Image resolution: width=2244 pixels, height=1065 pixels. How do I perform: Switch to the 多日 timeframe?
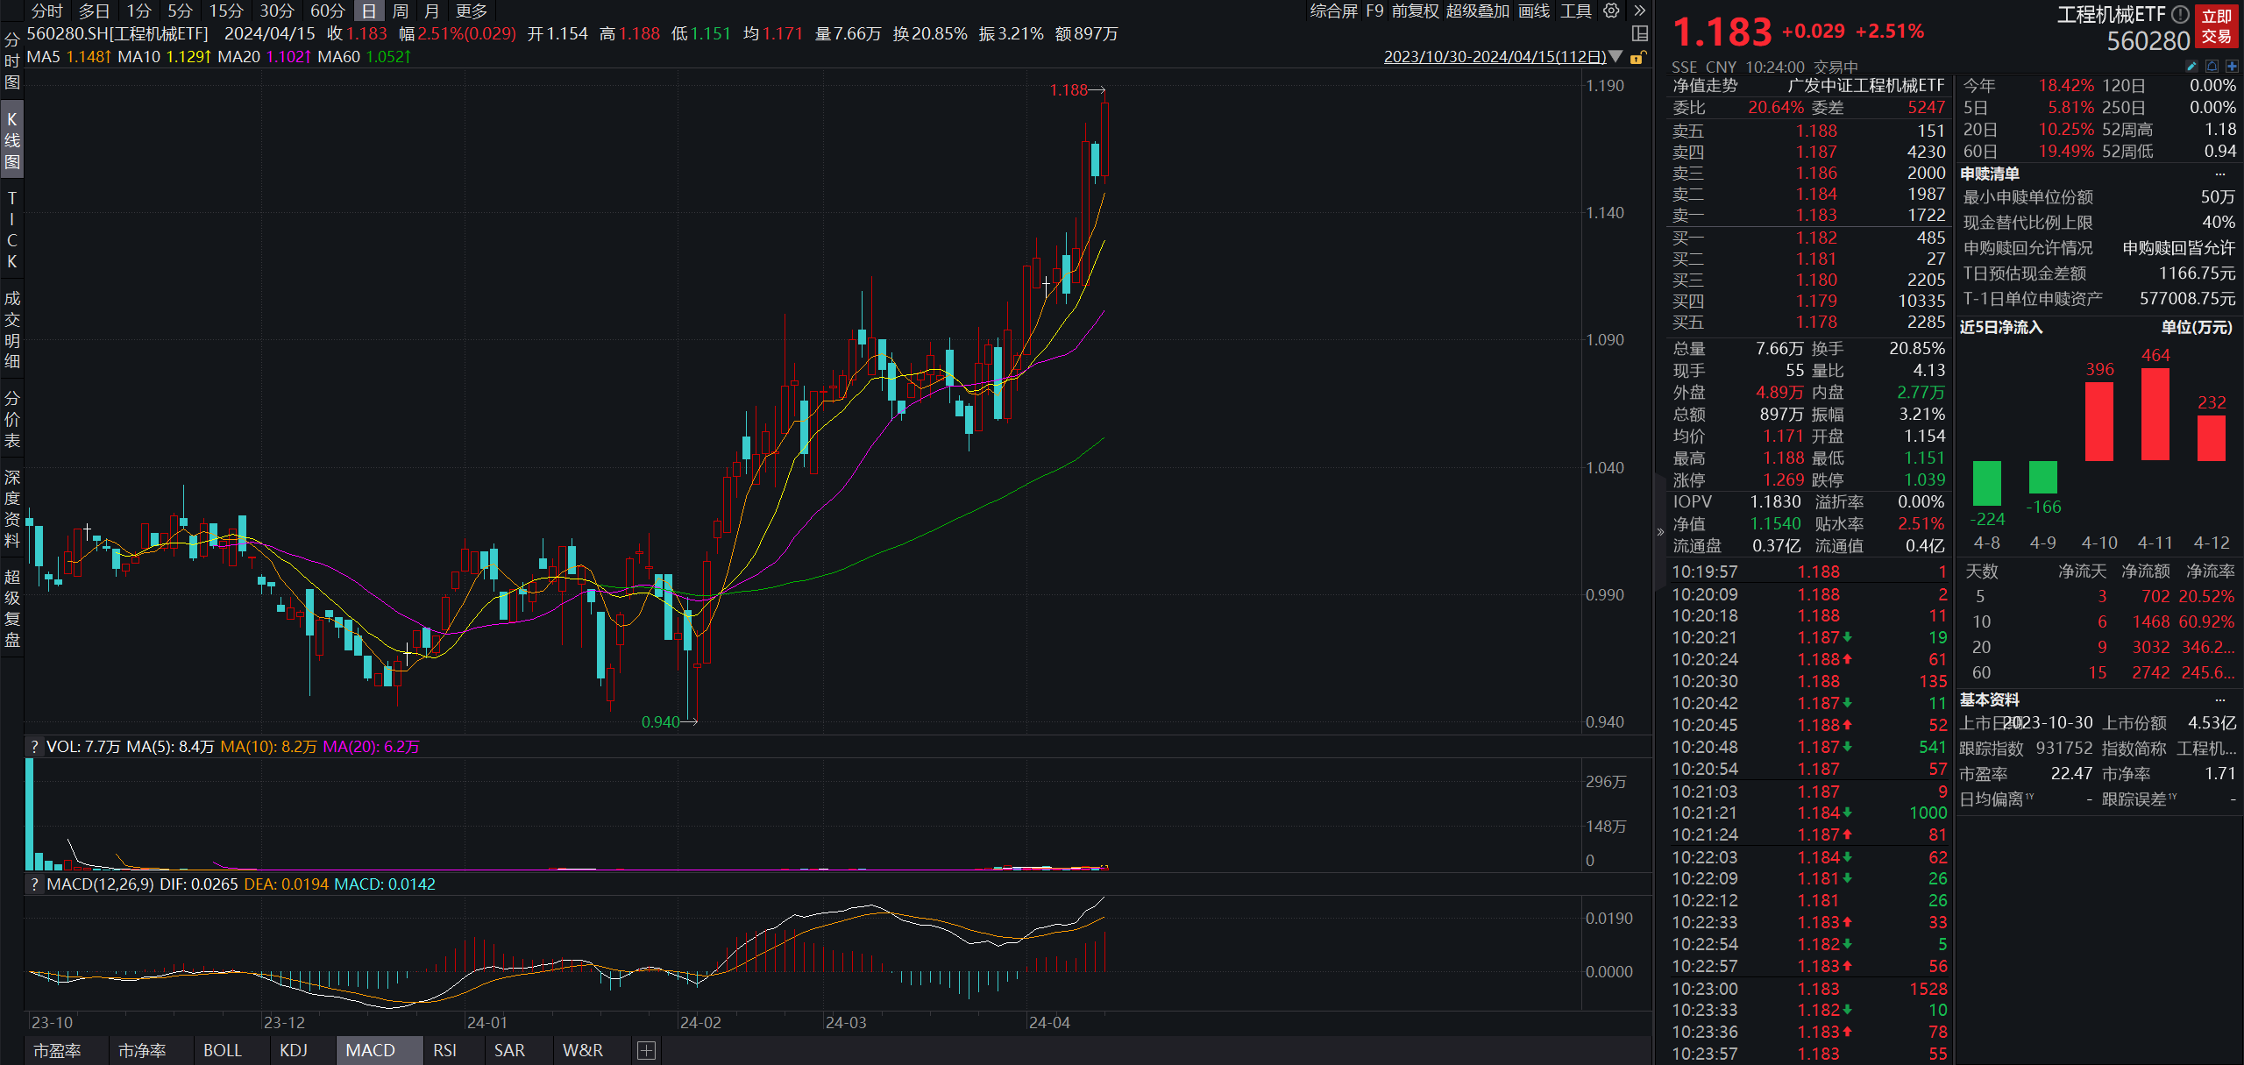(95, 11)
